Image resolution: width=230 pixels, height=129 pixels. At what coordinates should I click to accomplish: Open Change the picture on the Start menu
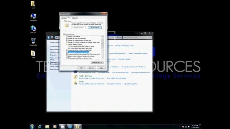134,67
